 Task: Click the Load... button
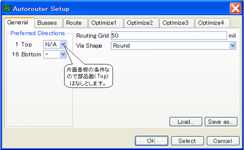[186, 122]
